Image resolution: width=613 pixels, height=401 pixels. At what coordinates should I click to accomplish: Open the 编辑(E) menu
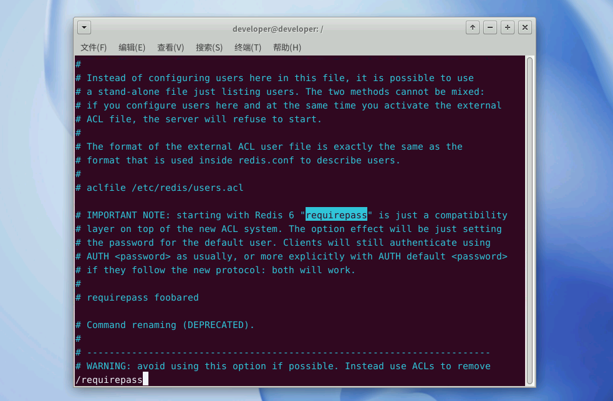[132, 47]
